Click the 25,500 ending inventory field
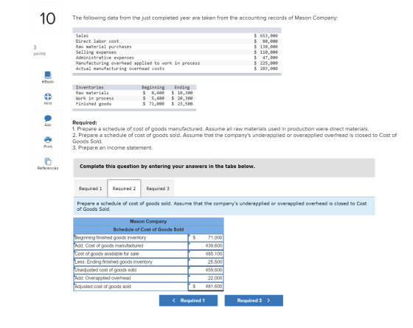 click(206, 262)
